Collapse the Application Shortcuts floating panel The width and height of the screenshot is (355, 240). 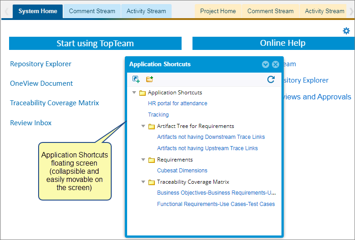point(266,64)
